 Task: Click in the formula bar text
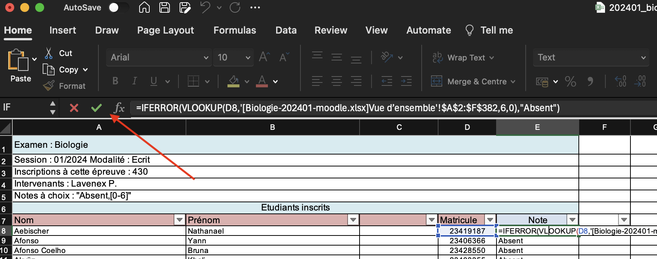[x=348, y=108]
